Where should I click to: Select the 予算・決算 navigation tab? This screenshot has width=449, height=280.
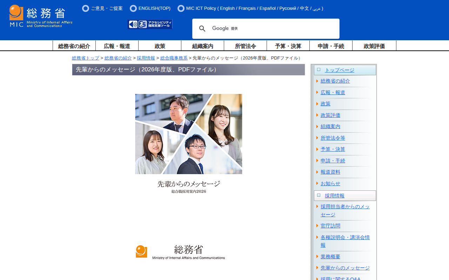coord(288,46)
